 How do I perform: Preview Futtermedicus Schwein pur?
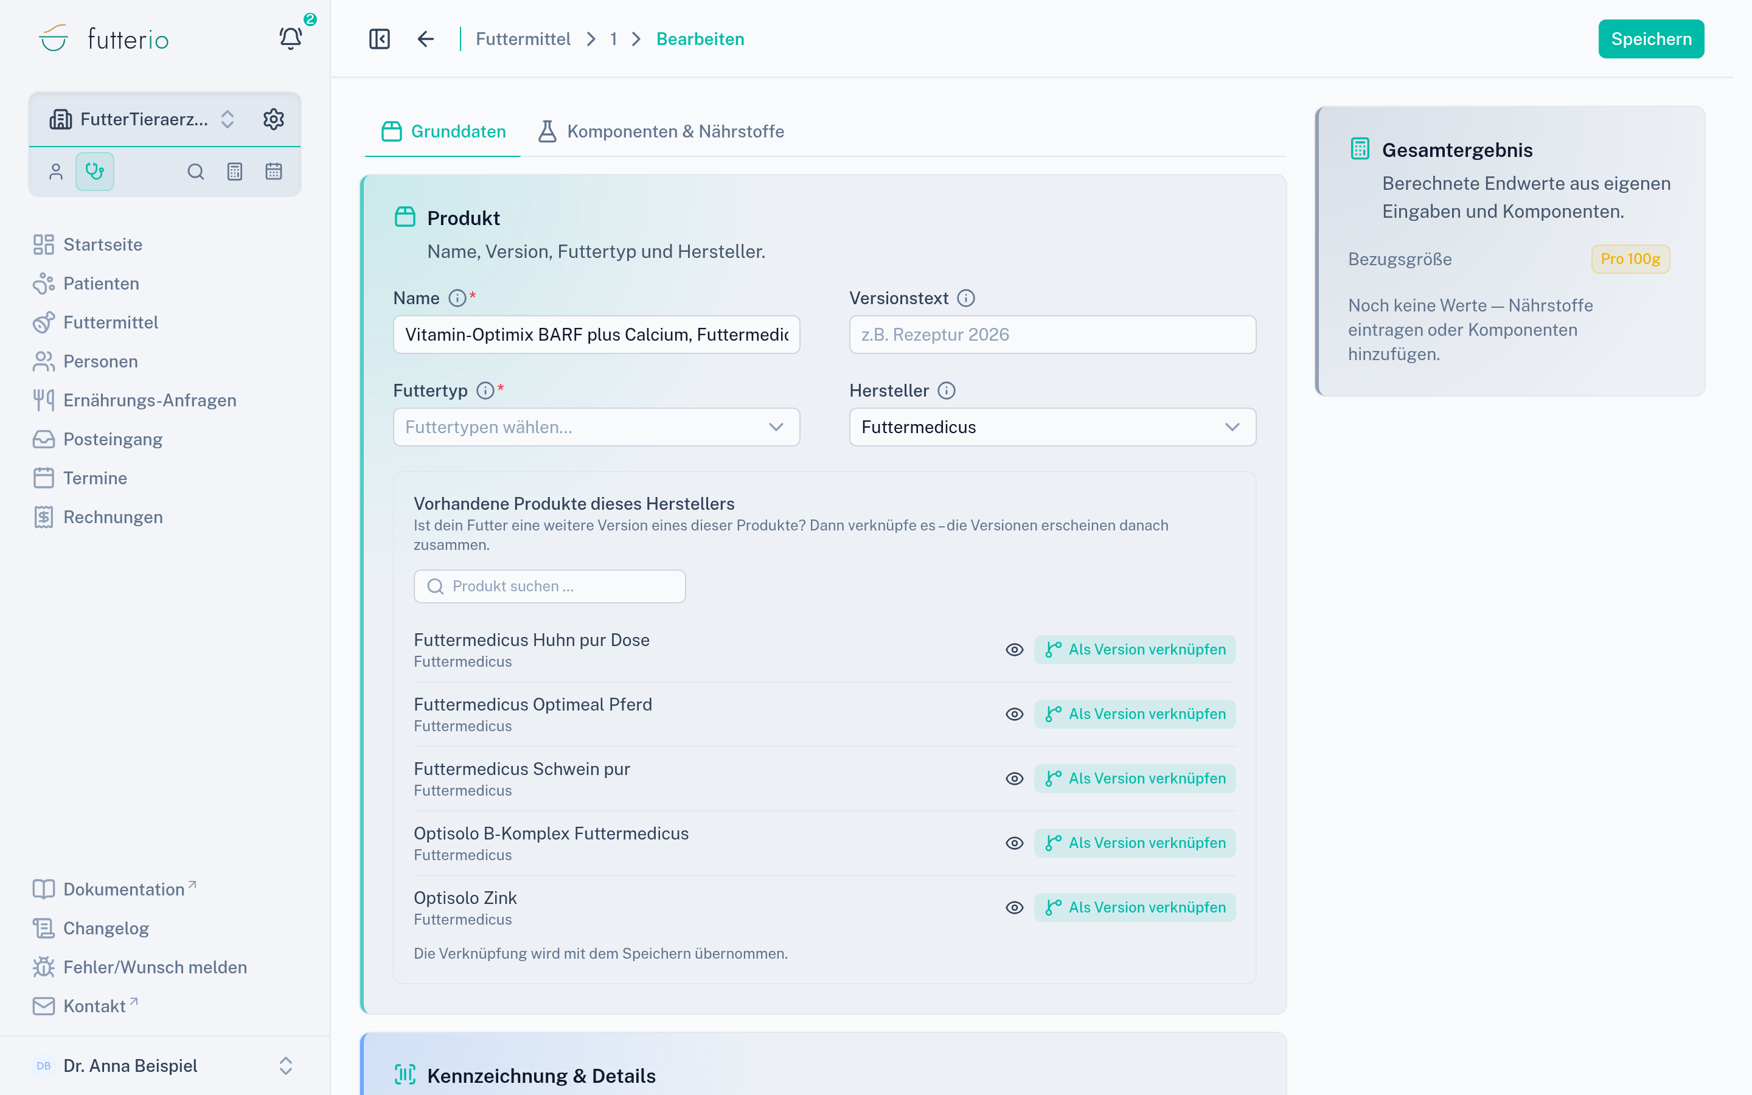(x=1014, y=779)
